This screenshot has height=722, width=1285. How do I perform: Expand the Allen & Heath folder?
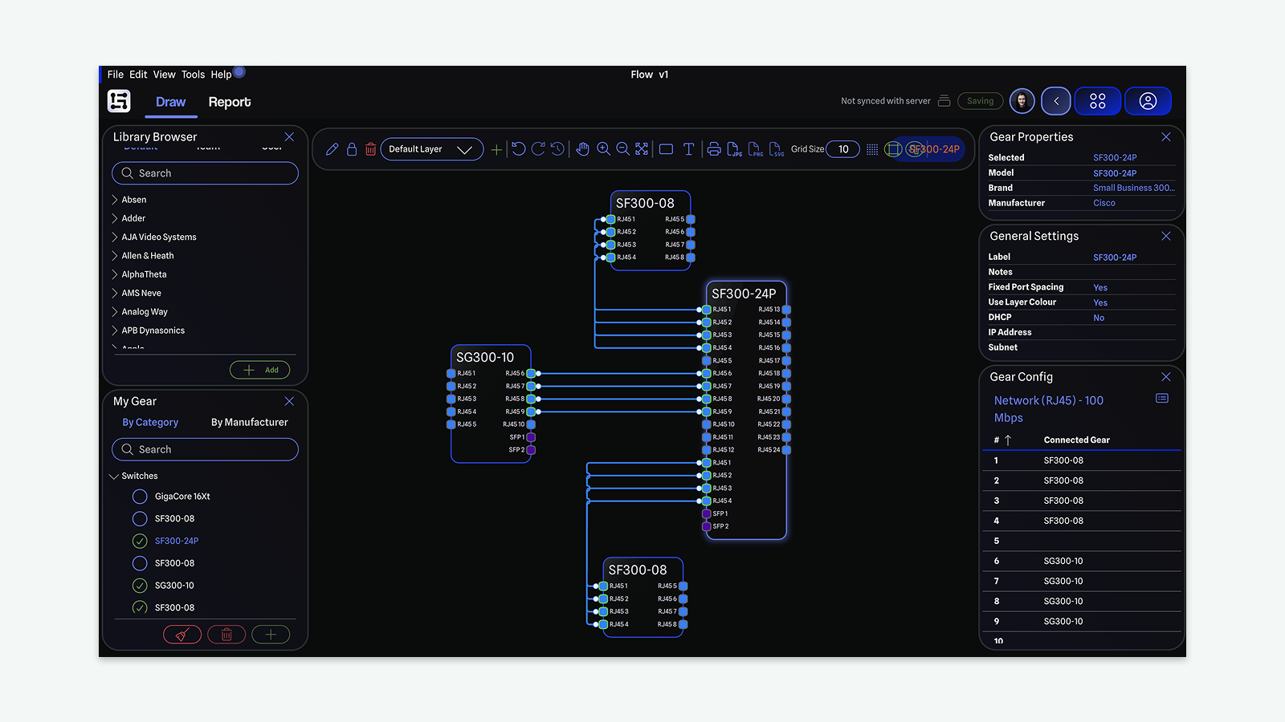[115, 256]
